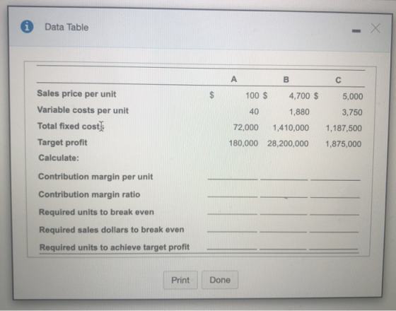Click sales price value 5,000
This screenshot has height=311, width=396.
[353, 96]
